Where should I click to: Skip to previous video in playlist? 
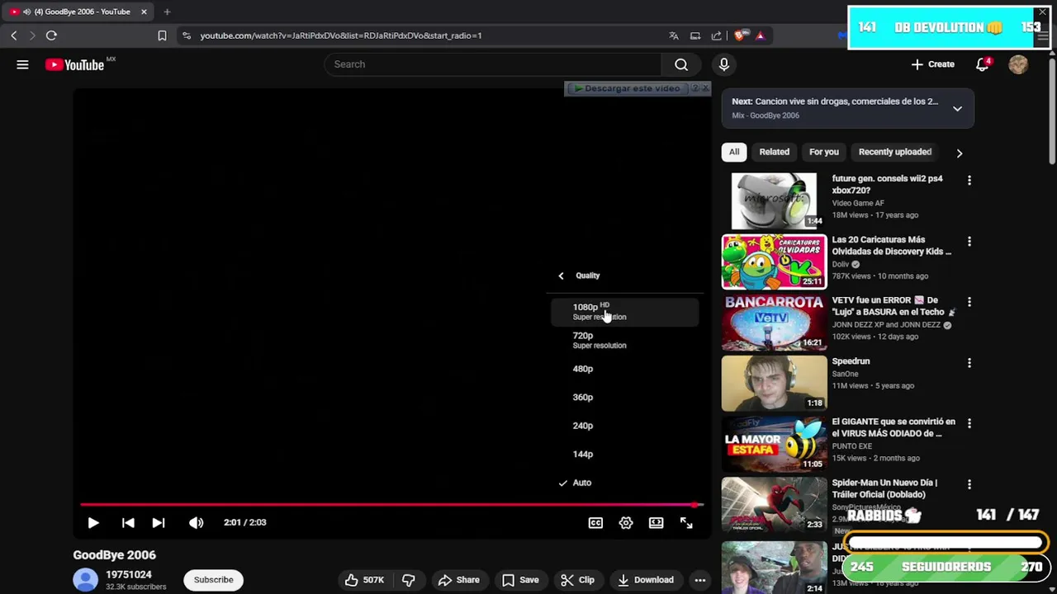point(128,522)
